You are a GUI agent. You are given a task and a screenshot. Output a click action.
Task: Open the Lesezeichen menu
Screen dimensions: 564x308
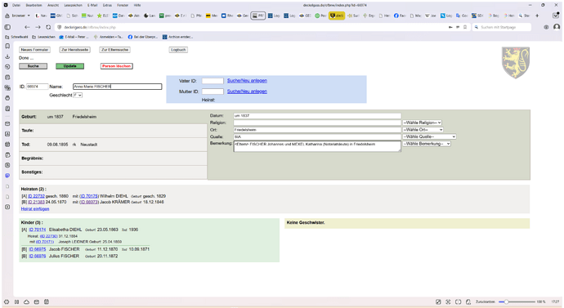point(73,6)
